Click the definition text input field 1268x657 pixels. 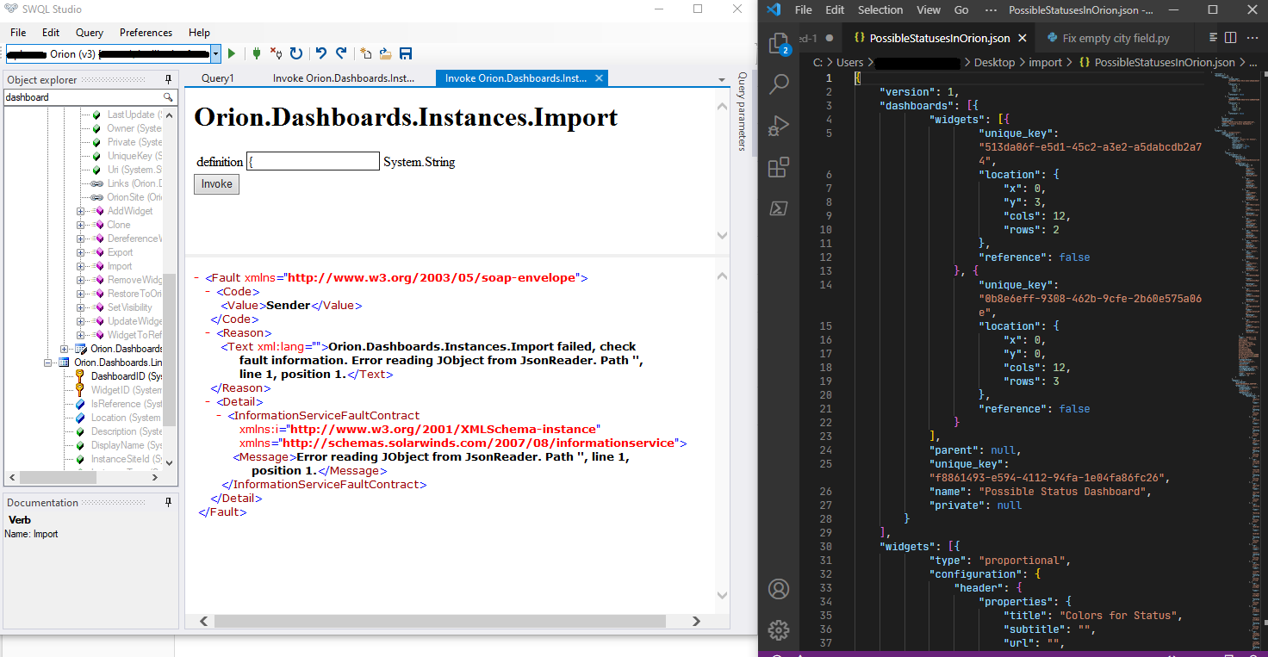pyautogui.click(x=313, y=161)
